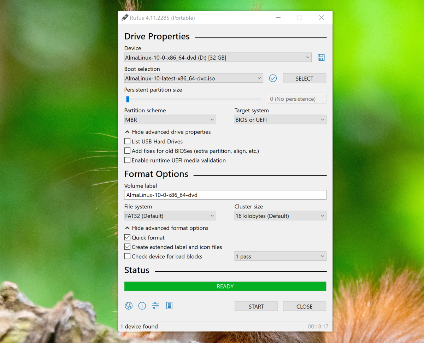The image size is (424, 343).
Task: Click the ISO checksum checkmark icon
Action: (x=273, y=78)
